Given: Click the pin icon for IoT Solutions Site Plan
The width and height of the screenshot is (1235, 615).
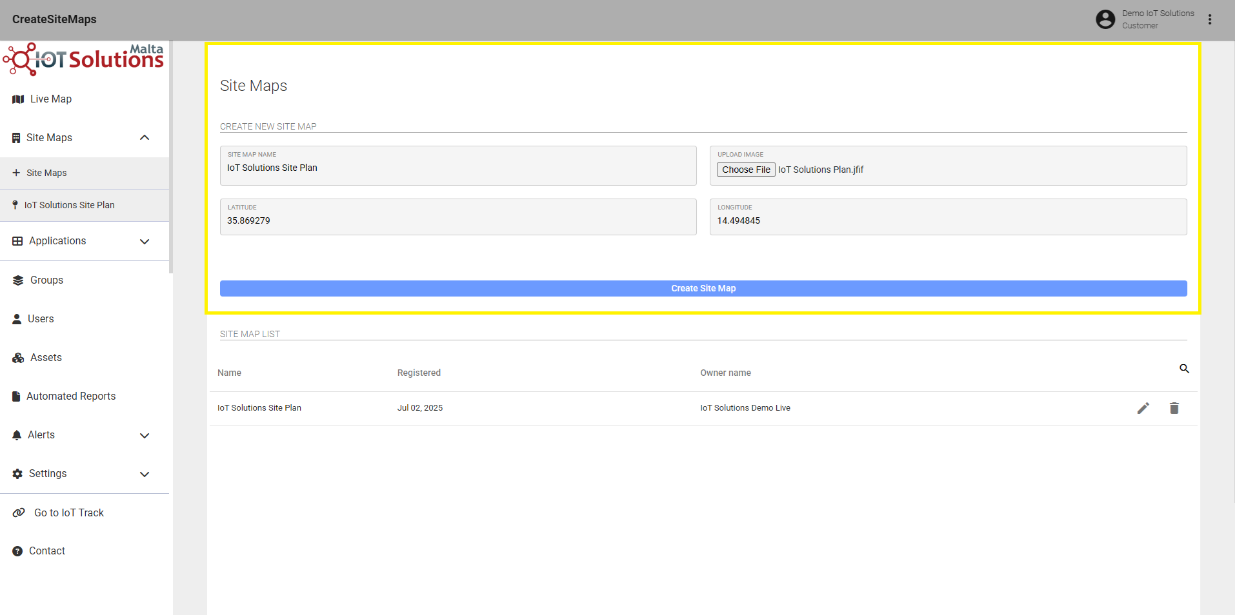Looking at the screenshot, I should 15,205.
